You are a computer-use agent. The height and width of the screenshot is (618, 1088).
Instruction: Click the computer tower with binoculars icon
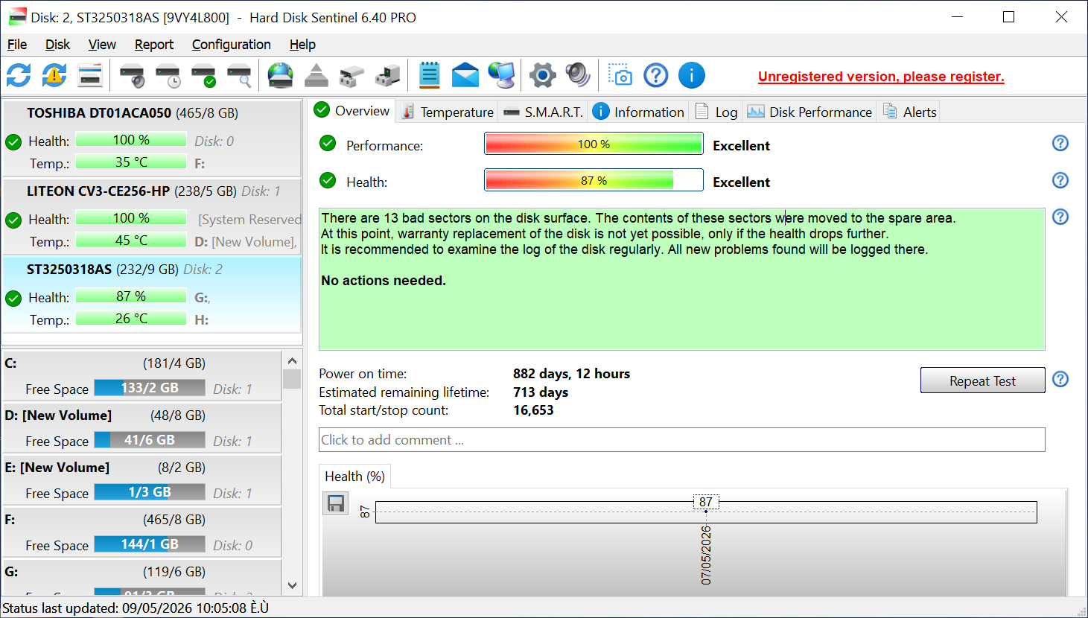coord(387,75)
